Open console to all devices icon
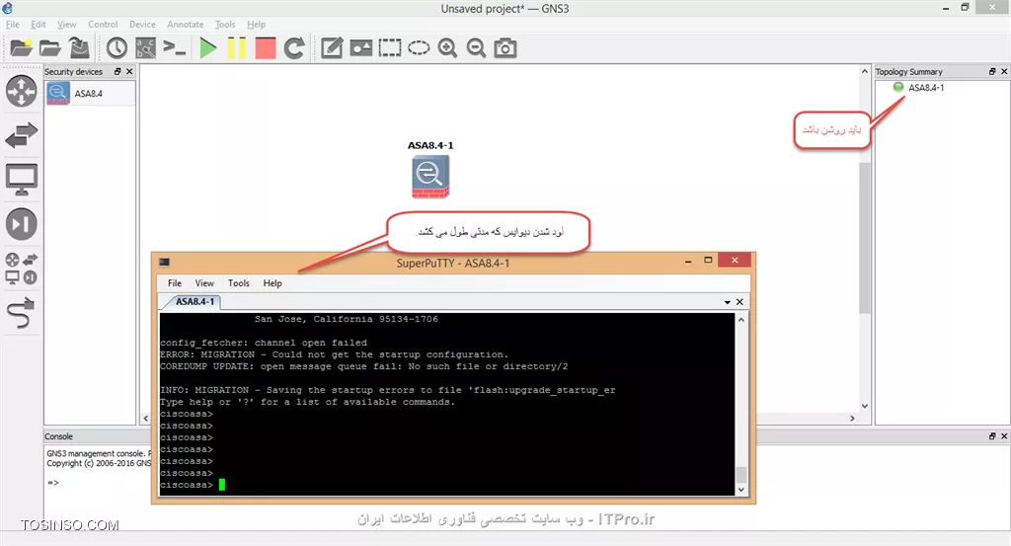 174,47
